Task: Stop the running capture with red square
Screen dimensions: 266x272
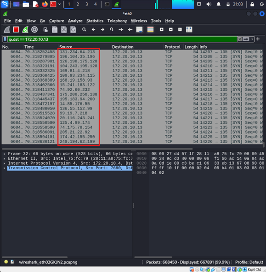Action: click(16, 30)
